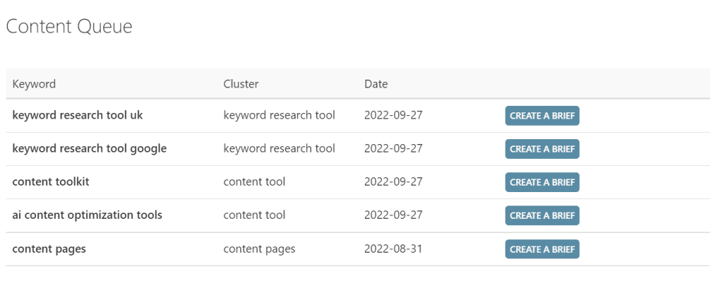This screenshot has width=723, height=281.
Task: Click the Keyword column header
Action: [34, 84]
